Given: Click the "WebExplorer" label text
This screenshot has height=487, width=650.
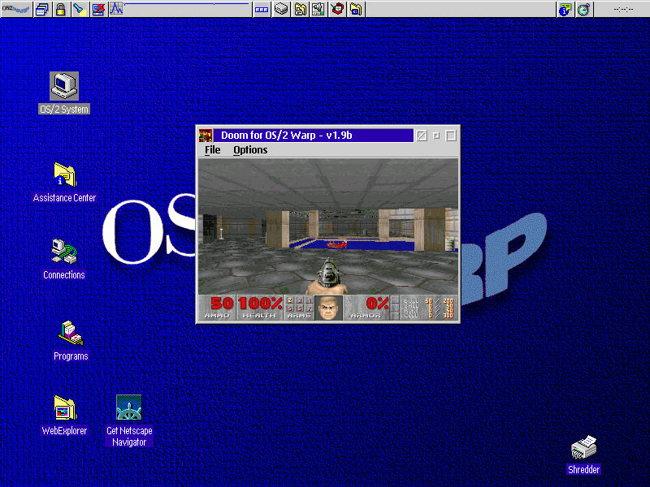Looking at the screenshot, I should 64,431.
